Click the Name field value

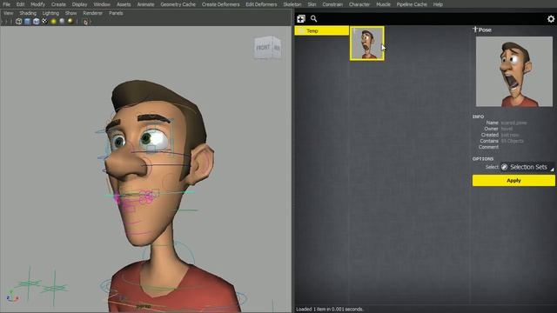513,123
